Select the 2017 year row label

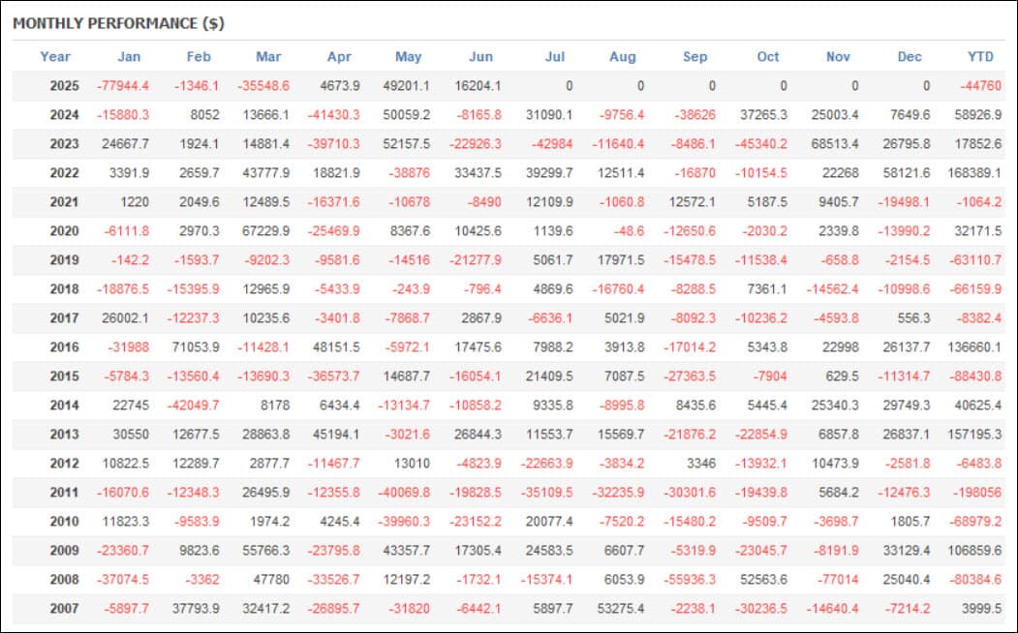point(64,318)
